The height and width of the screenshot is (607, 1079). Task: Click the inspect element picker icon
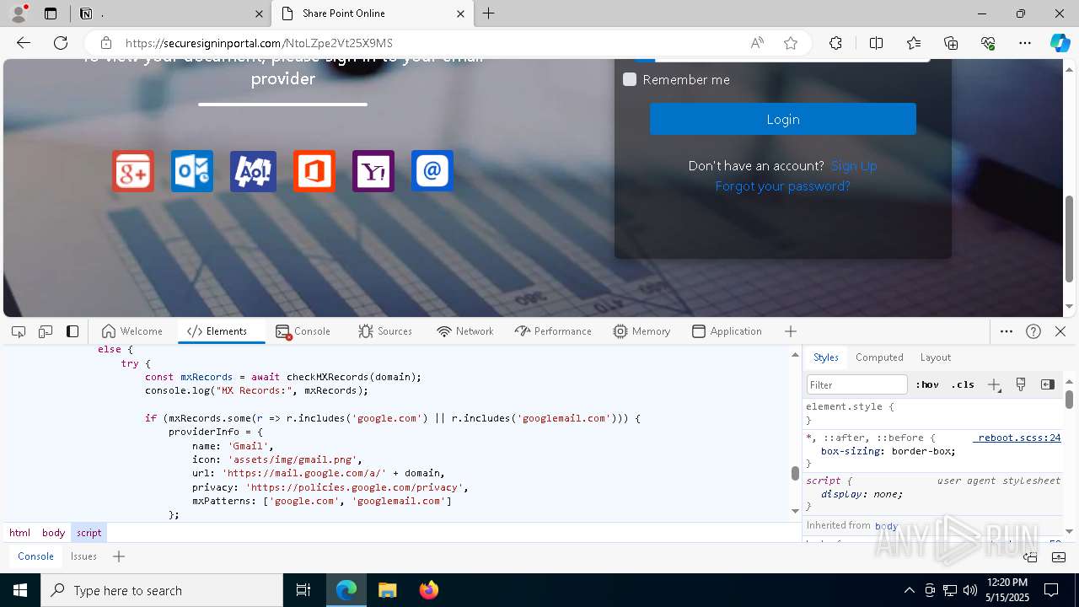19,331
